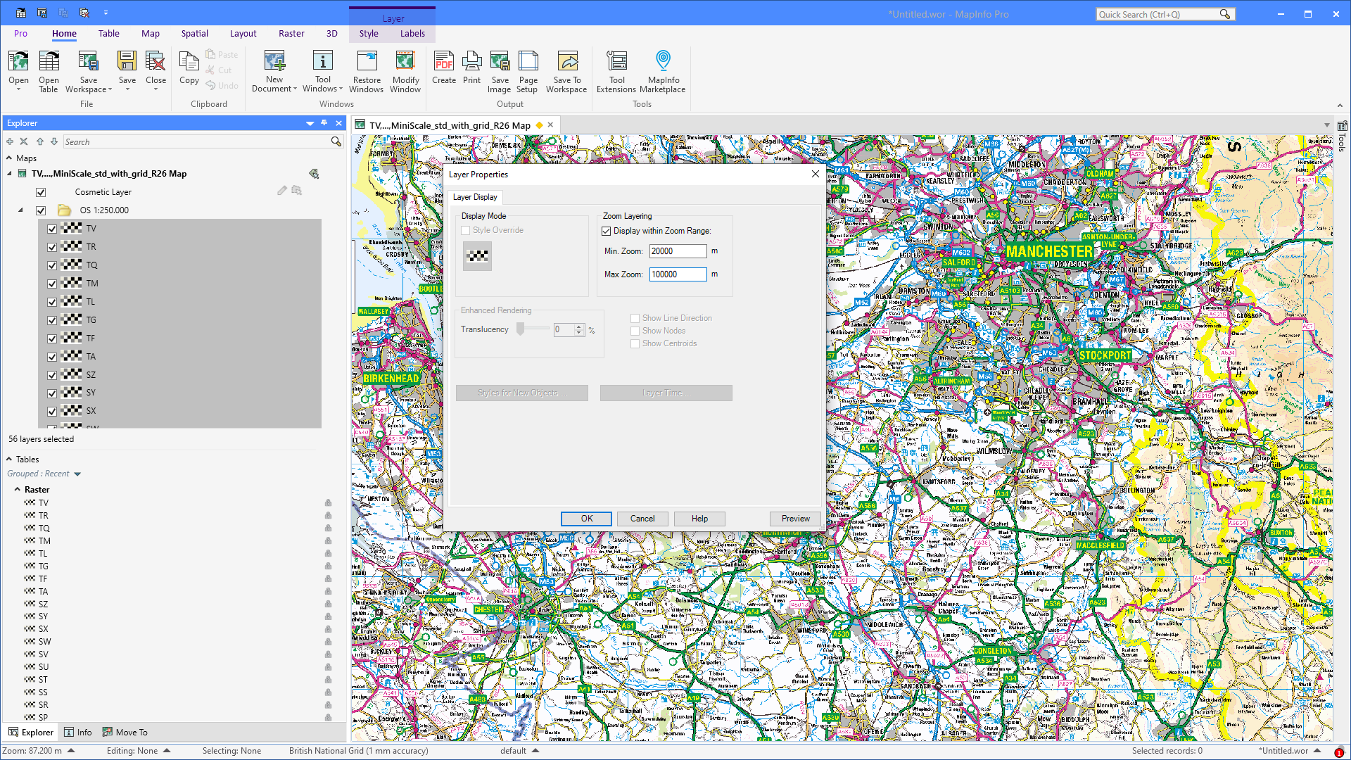The image size is (1351, 760).
Task: Click the Min. Zoom input field
Action: click(x=678, y=251)
